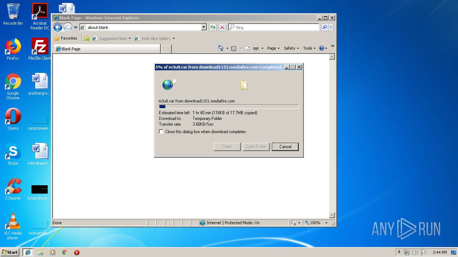The image size is (458, 257).
Task: Open the CCleaner desktop icon
Action: coord(13,189)
